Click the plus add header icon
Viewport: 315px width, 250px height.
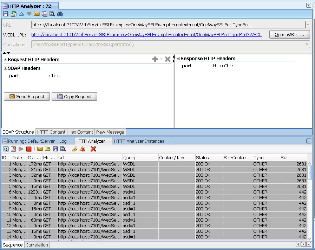(x=155, y=59)
